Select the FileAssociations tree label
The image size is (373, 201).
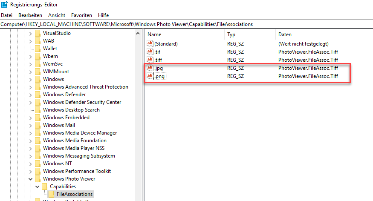[75, 194]
